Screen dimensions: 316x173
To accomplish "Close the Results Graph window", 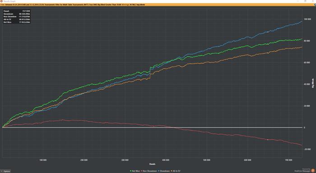I will (x=312, y=1).
